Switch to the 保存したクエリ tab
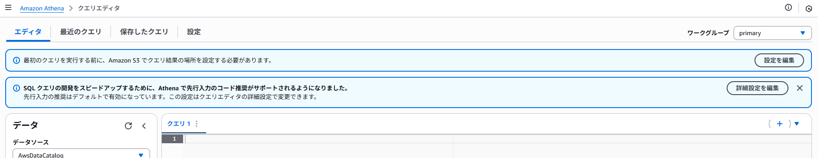The width and height of the screenshot is (818, 158). (144, 32)
